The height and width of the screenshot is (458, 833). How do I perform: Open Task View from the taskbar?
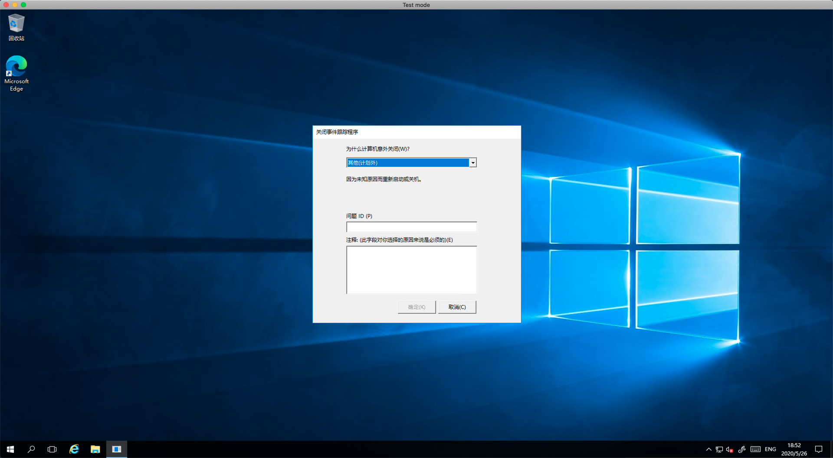(x=52, y=449)
